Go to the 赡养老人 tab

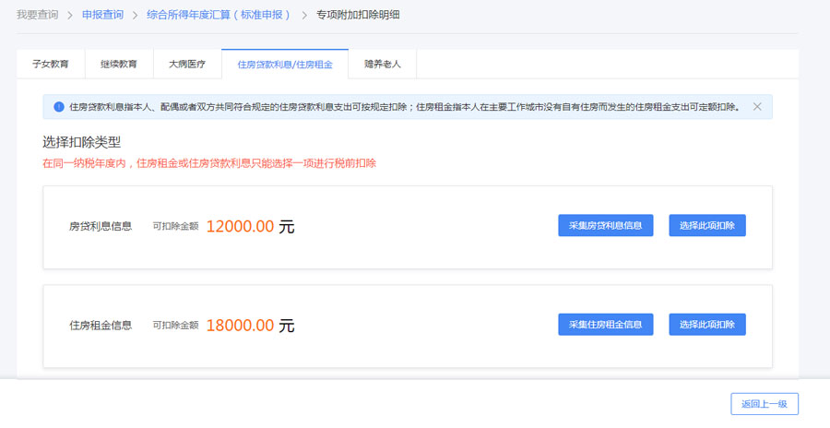pos(383,65)
